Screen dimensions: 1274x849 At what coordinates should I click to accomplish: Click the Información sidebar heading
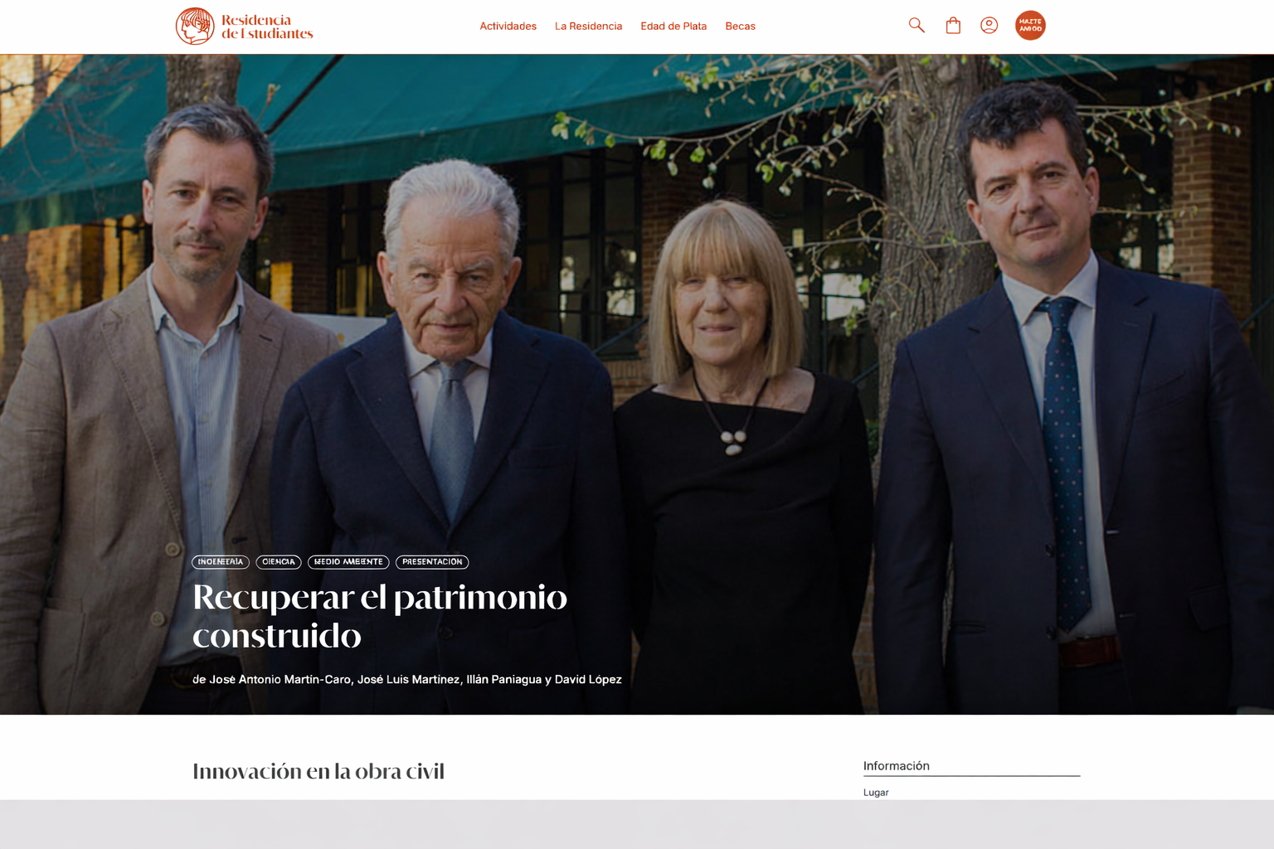896,766
